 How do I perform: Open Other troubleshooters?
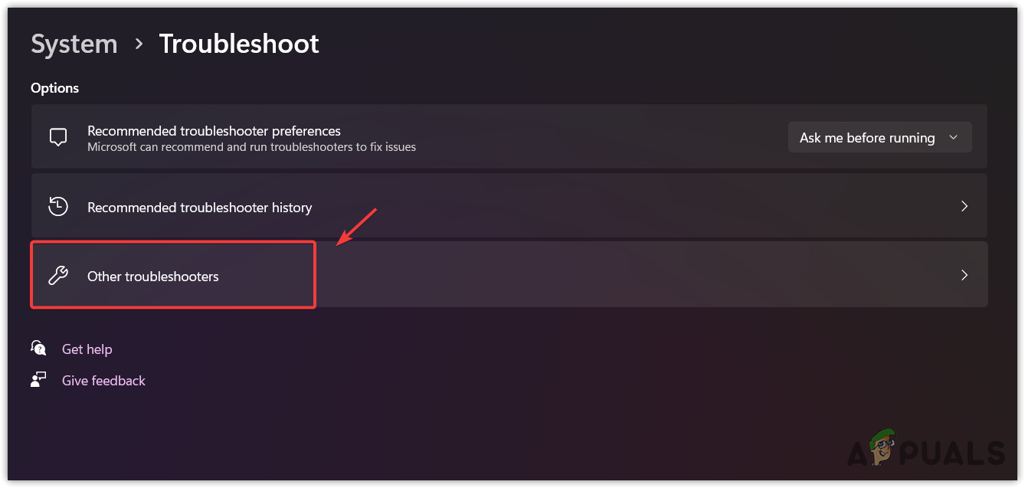point(153,277)
